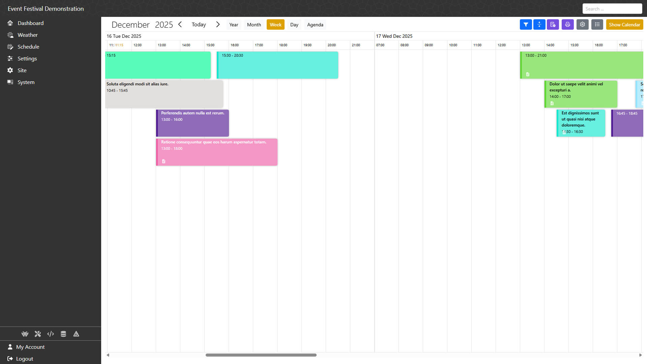The width and height of the screenshot is (647, 364).
Task: Click the tools wrench icon in sidebar footer
Action: [x=38, y=334]
